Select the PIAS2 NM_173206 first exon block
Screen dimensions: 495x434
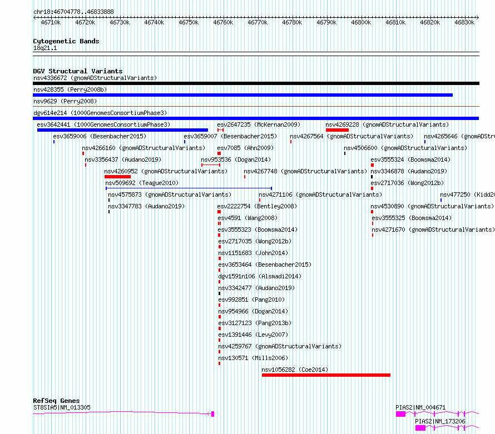tap(420, 428)
